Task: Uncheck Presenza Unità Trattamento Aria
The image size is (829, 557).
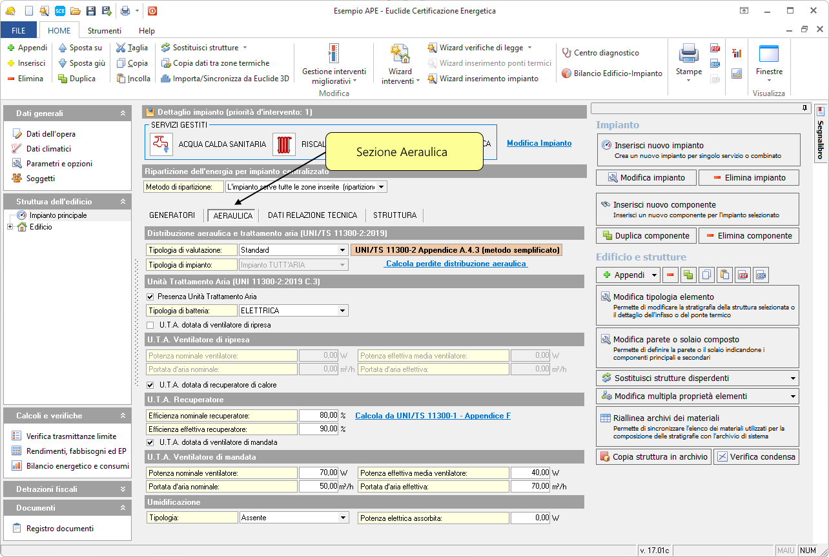Action: (151, 297)
